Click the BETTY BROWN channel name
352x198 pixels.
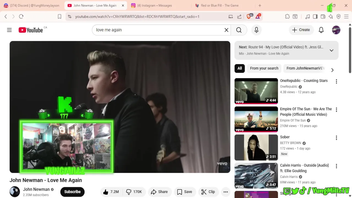tap(290, 143)
